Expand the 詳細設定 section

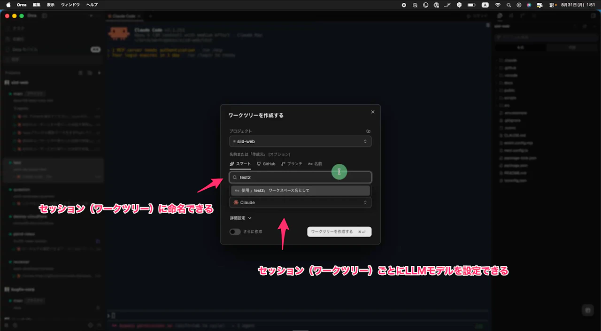pyautogui.click(x=241, y=218)
